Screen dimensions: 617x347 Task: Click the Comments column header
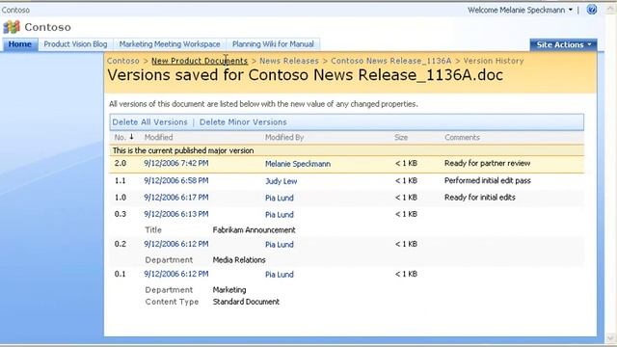[463, 137]
